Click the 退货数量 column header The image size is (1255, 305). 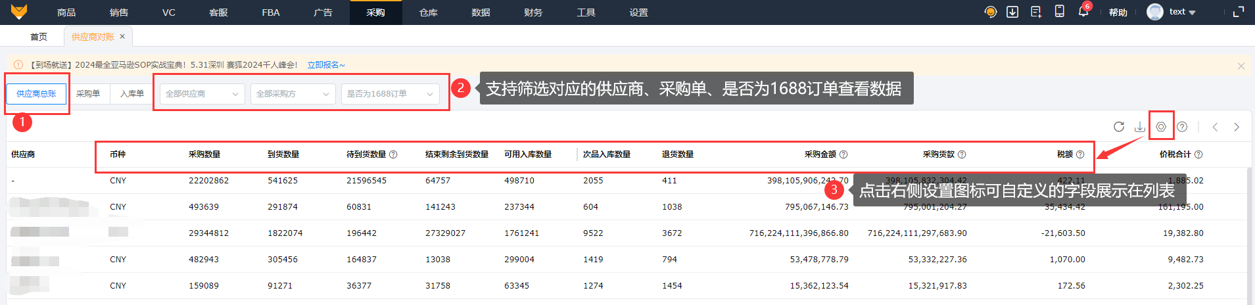pos(678,154)
